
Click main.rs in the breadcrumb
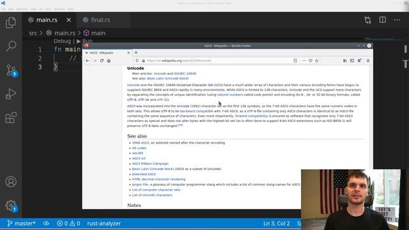click(x=65, y=33)
